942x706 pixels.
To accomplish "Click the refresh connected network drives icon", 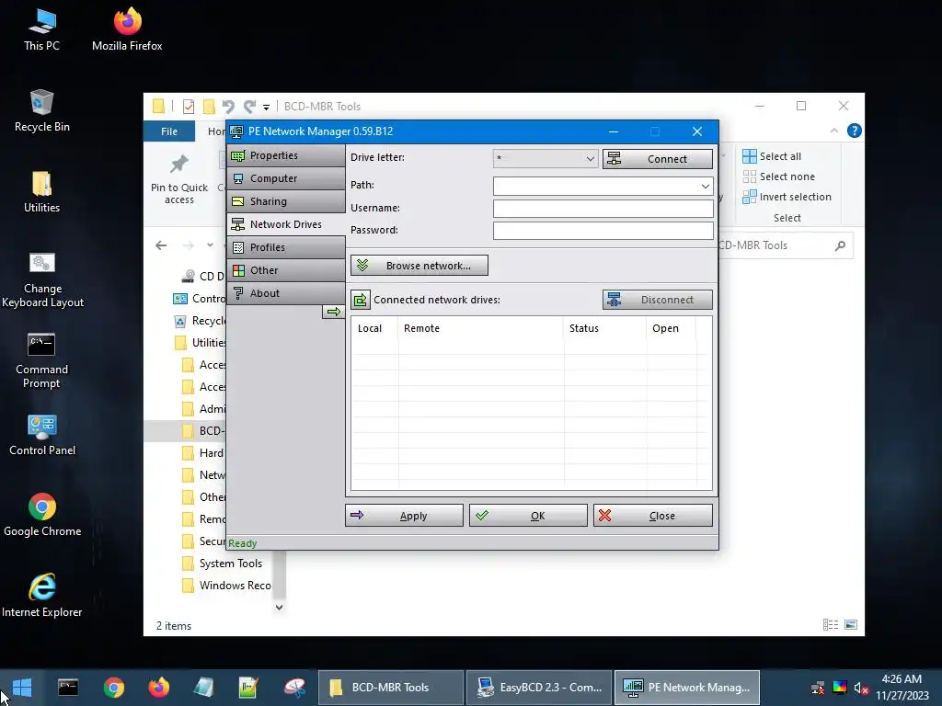I will click(x=361, y=300).
